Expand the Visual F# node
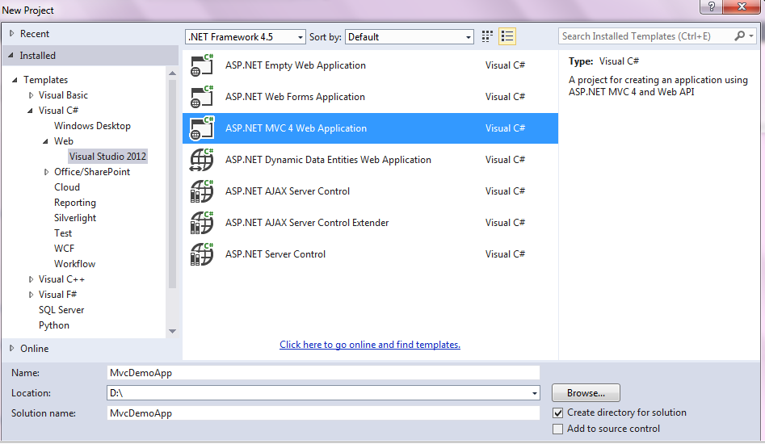 point(31,295)
